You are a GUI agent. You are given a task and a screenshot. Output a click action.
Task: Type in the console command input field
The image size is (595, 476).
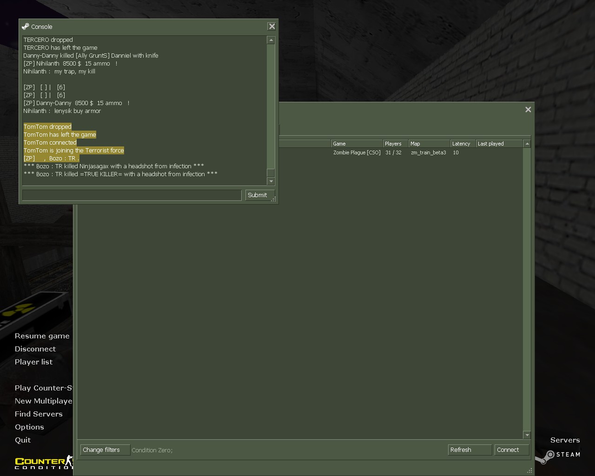pyautogui.click(x=132, y=195)
